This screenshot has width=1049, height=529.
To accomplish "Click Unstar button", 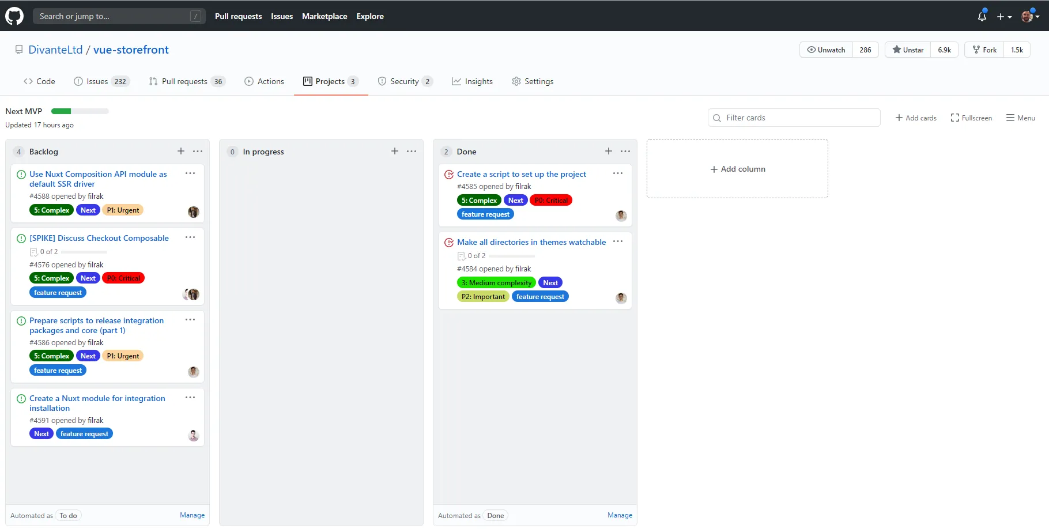I will coord(908,50).
